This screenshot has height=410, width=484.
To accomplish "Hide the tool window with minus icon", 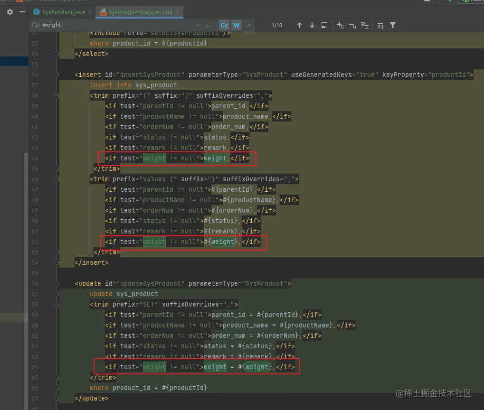I will tap(22, 12).
